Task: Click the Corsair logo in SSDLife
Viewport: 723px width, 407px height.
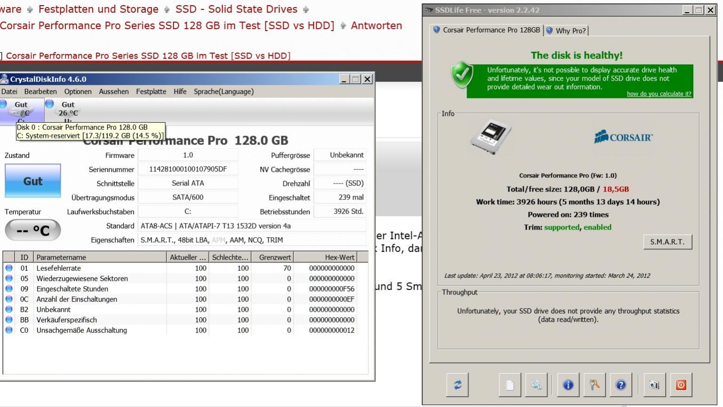Action: (623, 137)
